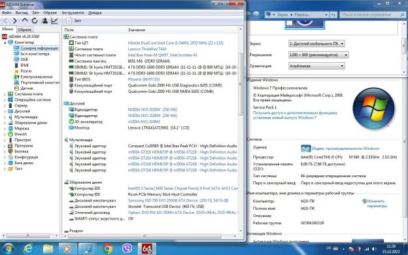Open the Звіт menu
The width and height of the screenshot is (408, 255).
pos(35,12)
